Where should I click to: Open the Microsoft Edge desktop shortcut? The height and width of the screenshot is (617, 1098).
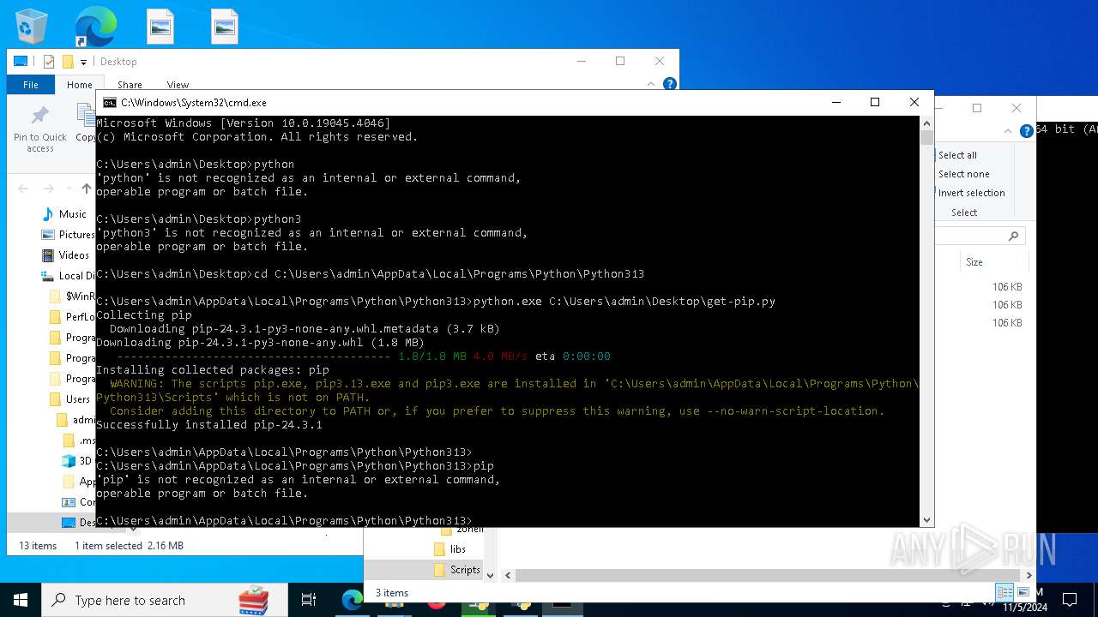click(95, 27)
